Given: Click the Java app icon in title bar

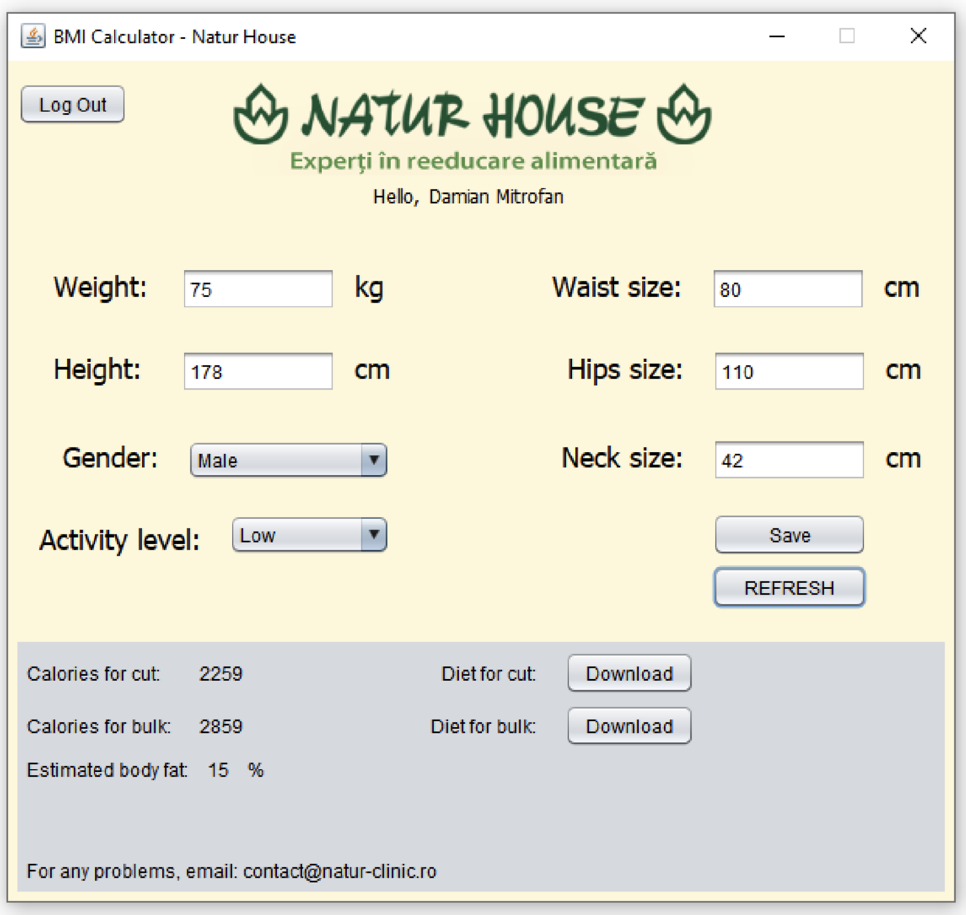Looking at the screenshot, I should pyautogui.click(x=33, y=36).
